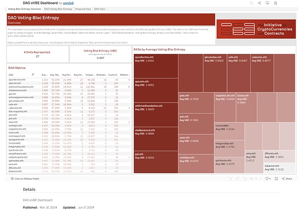Click the sort icon beside the DAO column
This screenshot has width=303, height=211.
[33, 75]
